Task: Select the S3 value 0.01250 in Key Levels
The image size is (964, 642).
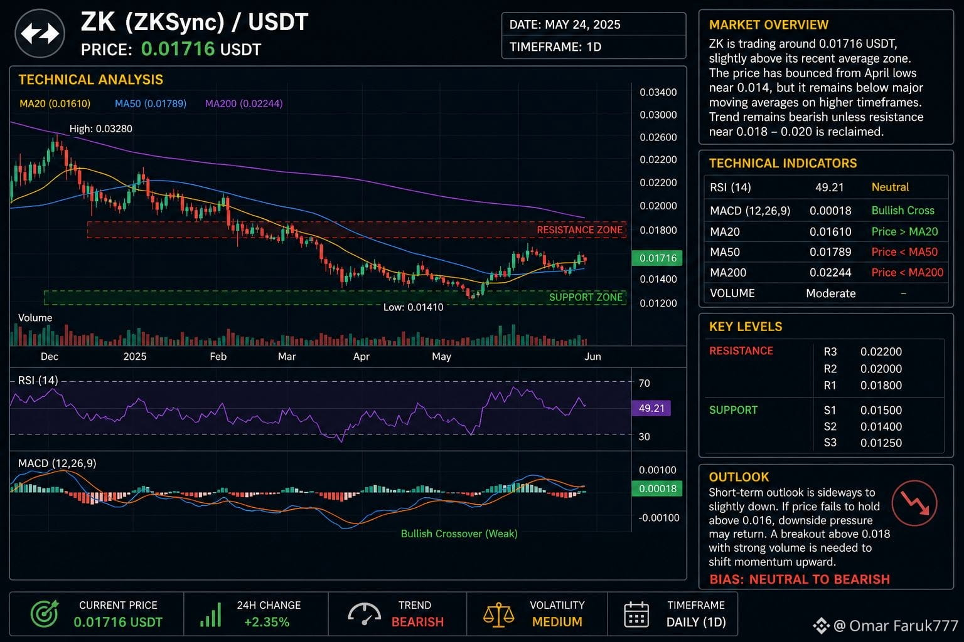Action: point(881,443)
